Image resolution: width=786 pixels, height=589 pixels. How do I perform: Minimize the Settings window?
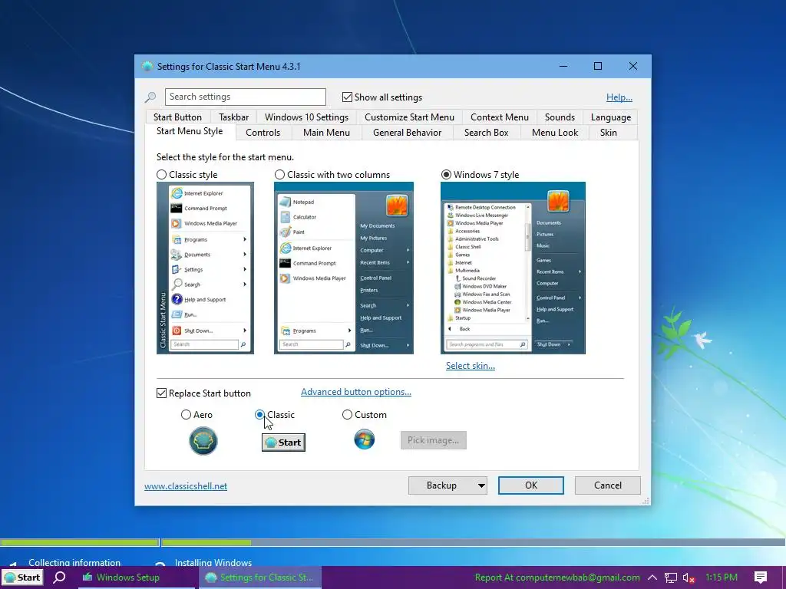563,66
